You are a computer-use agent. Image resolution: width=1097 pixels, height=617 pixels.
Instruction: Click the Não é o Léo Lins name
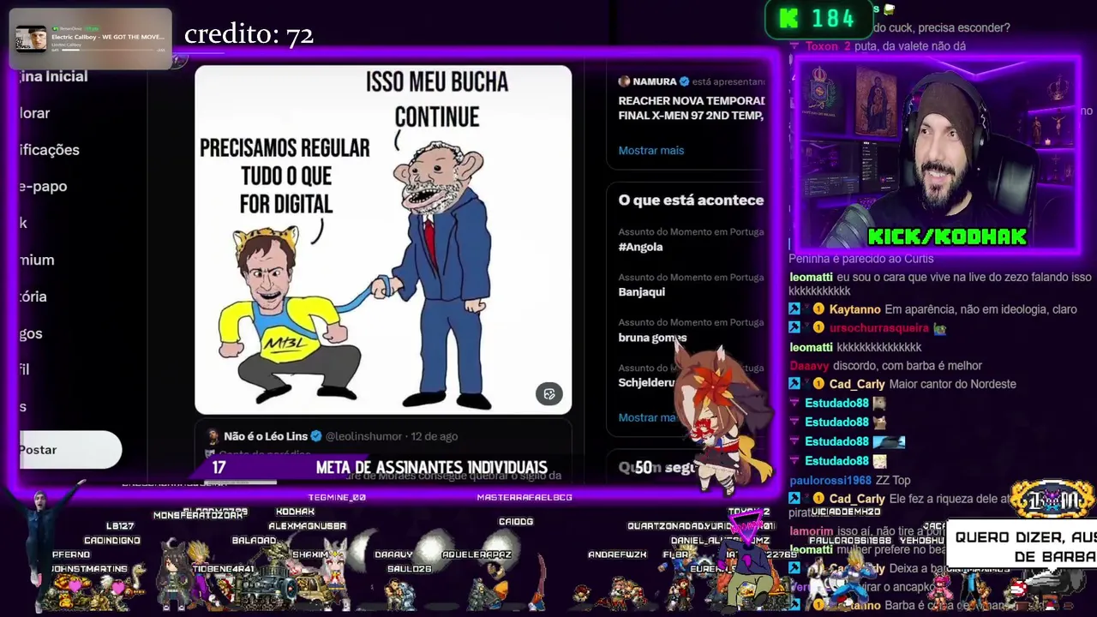[266, 436]
